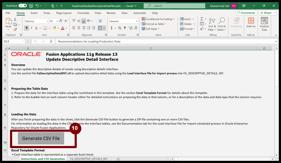Open Find & Select menu
This screenshot has height=163, width=281.
(x=222, y=24)
